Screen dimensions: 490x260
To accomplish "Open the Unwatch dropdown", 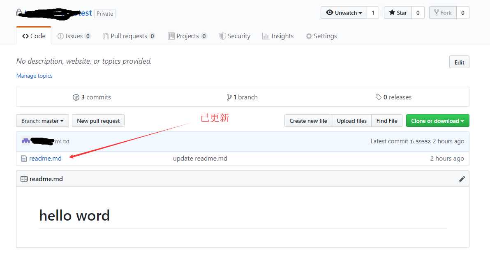I will pos(344,13).
